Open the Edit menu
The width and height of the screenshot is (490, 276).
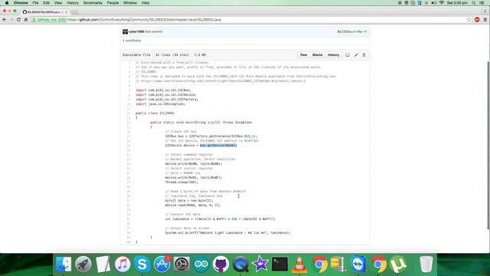tap(46, 3)
